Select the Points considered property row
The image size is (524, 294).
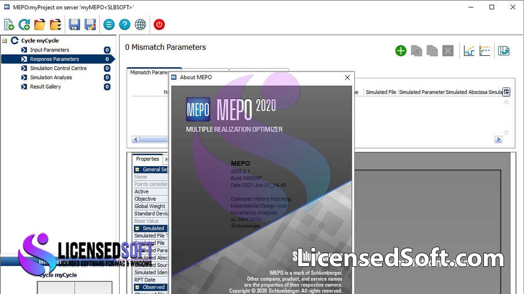click(x=151, y=184)
